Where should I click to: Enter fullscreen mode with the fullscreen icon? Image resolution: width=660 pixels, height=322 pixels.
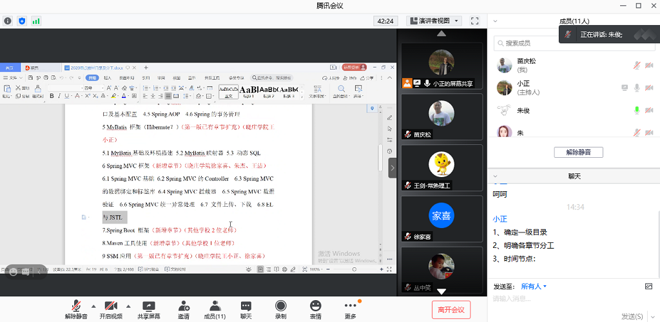click(x=474, y=21)
